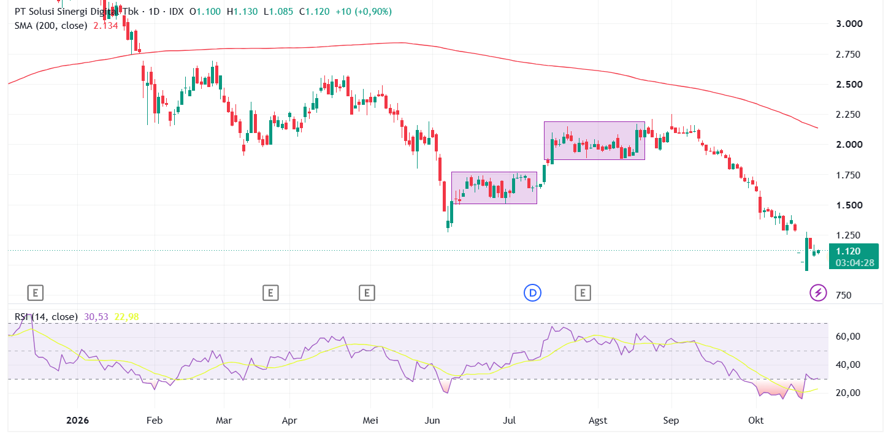This screenshot has height=442, width=891.
Task: Click the bar countdown timer 03:04:28
Action: (854, 263)
